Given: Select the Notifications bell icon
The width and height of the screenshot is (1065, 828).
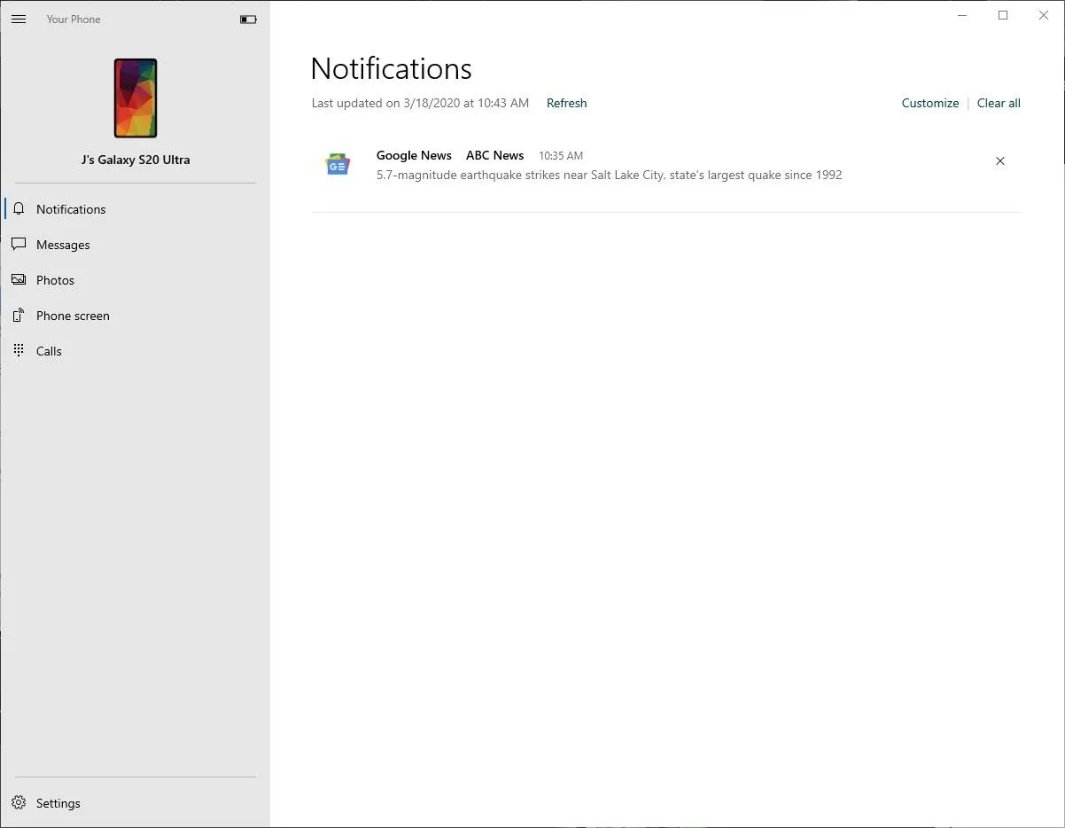Looking at the screenshot, I should pos(19,209).
